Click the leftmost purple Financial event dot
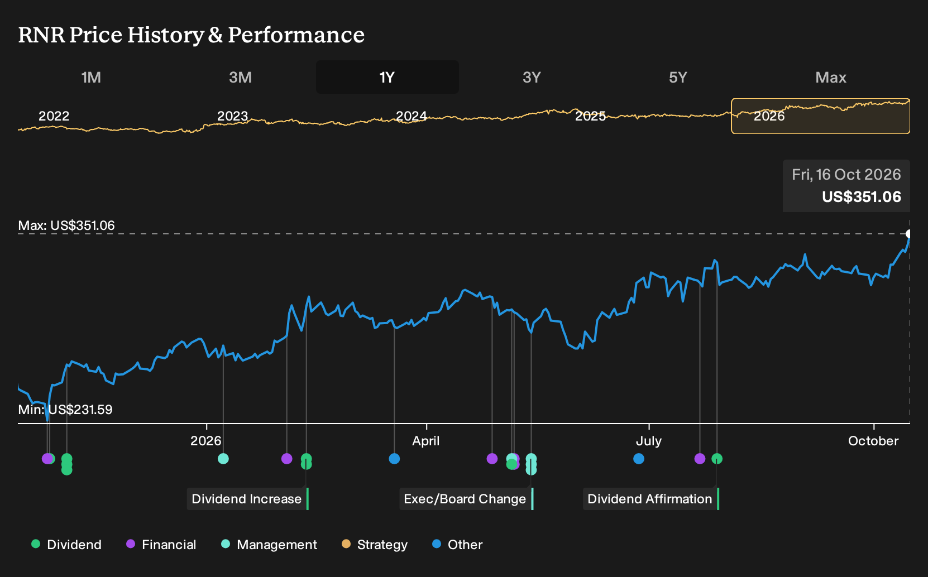The height and width of the screenshot is (577, 928). click(x=47, y=459)
